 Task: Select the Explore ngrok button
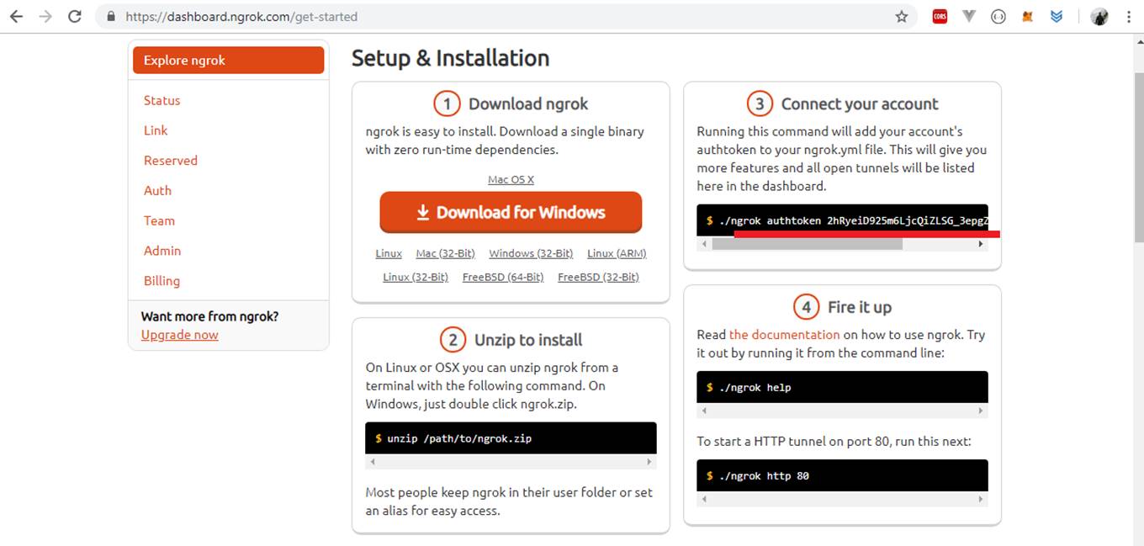pos(228,61)
